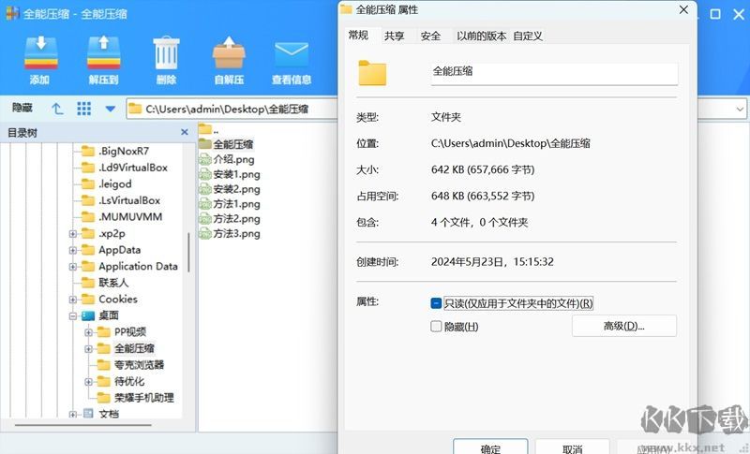Collapse the 桌面 tree node

(x=73, y=315)
